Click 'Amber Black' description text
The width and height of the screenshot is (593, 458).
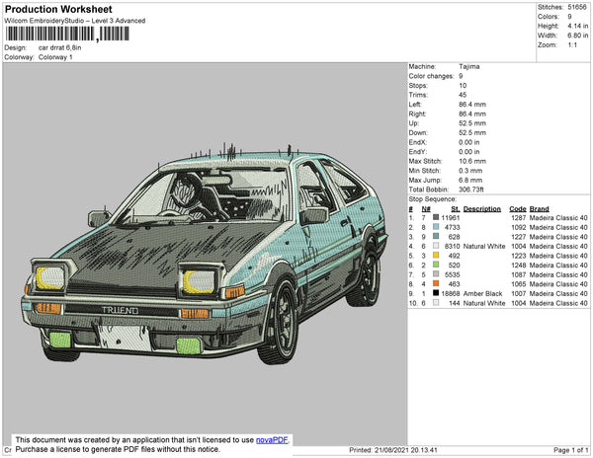tap(482, 293)
